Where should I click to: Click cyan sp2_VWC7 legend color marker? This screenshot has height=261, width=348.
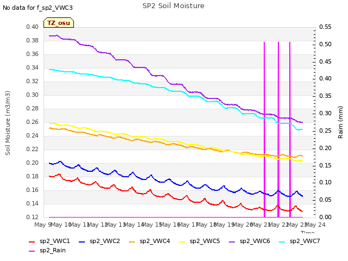[282, 241]
